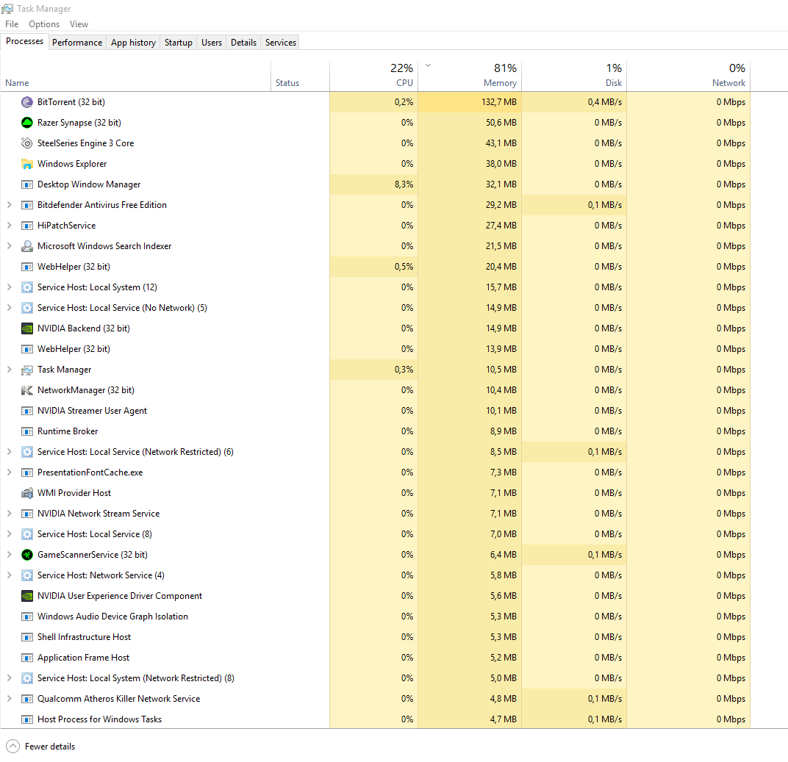Expand Service Host: Local Service (8)
This screenshot has height=762, width=788.
9,534
